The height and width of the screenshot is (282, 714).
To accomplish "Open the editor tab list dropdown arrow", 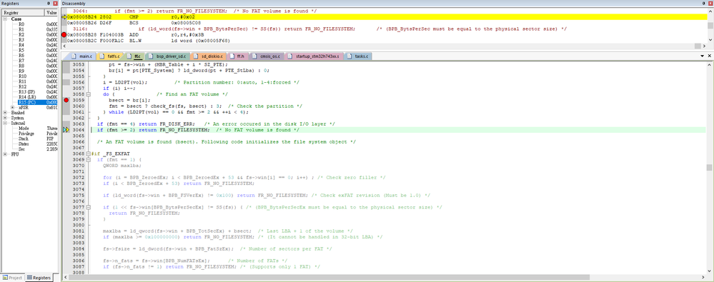I will pos(703,56).
